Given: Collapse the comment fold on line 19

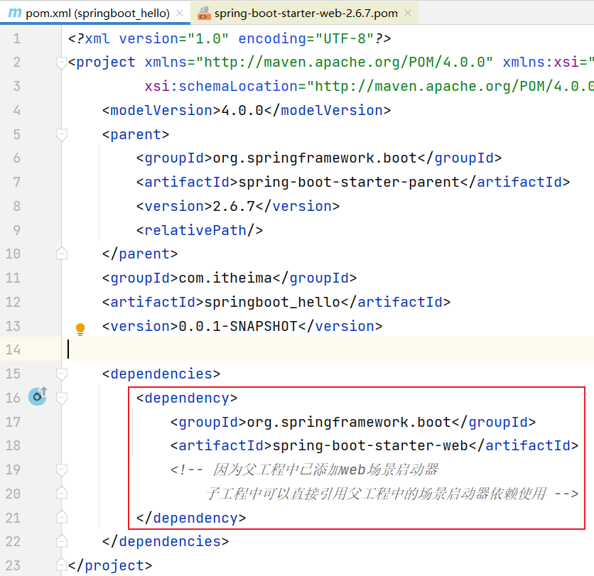Looking at the screenshot, I should pyautogui.click(x=61, y=470).
